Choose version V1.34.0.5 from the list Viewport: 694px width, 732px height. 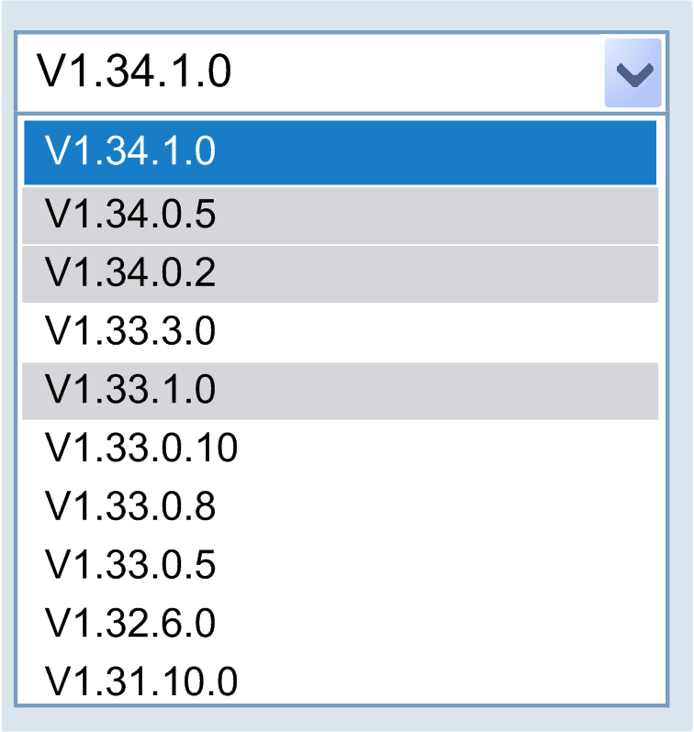pos(340,216)
